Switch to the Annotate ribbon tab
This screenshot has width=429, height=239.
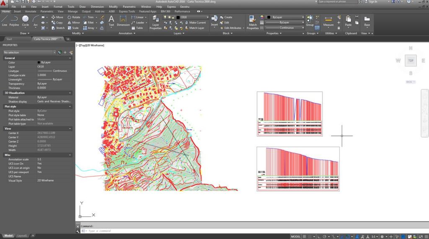(31, 11)
